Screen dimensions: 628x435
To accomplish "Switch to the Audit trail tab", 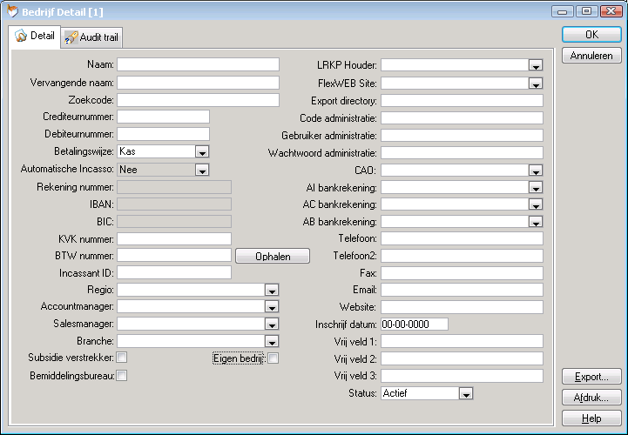I will [x=91, y=37].
